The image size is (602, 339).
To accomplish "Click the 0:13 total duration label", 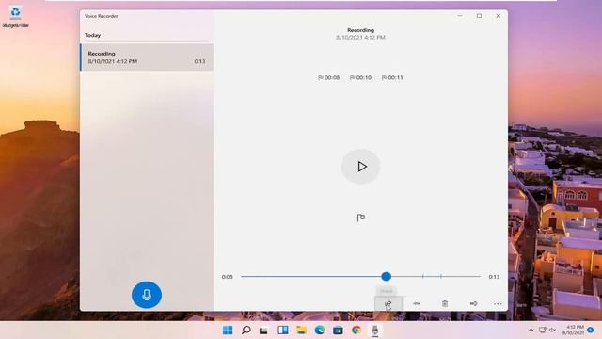I will pos(494,277).
